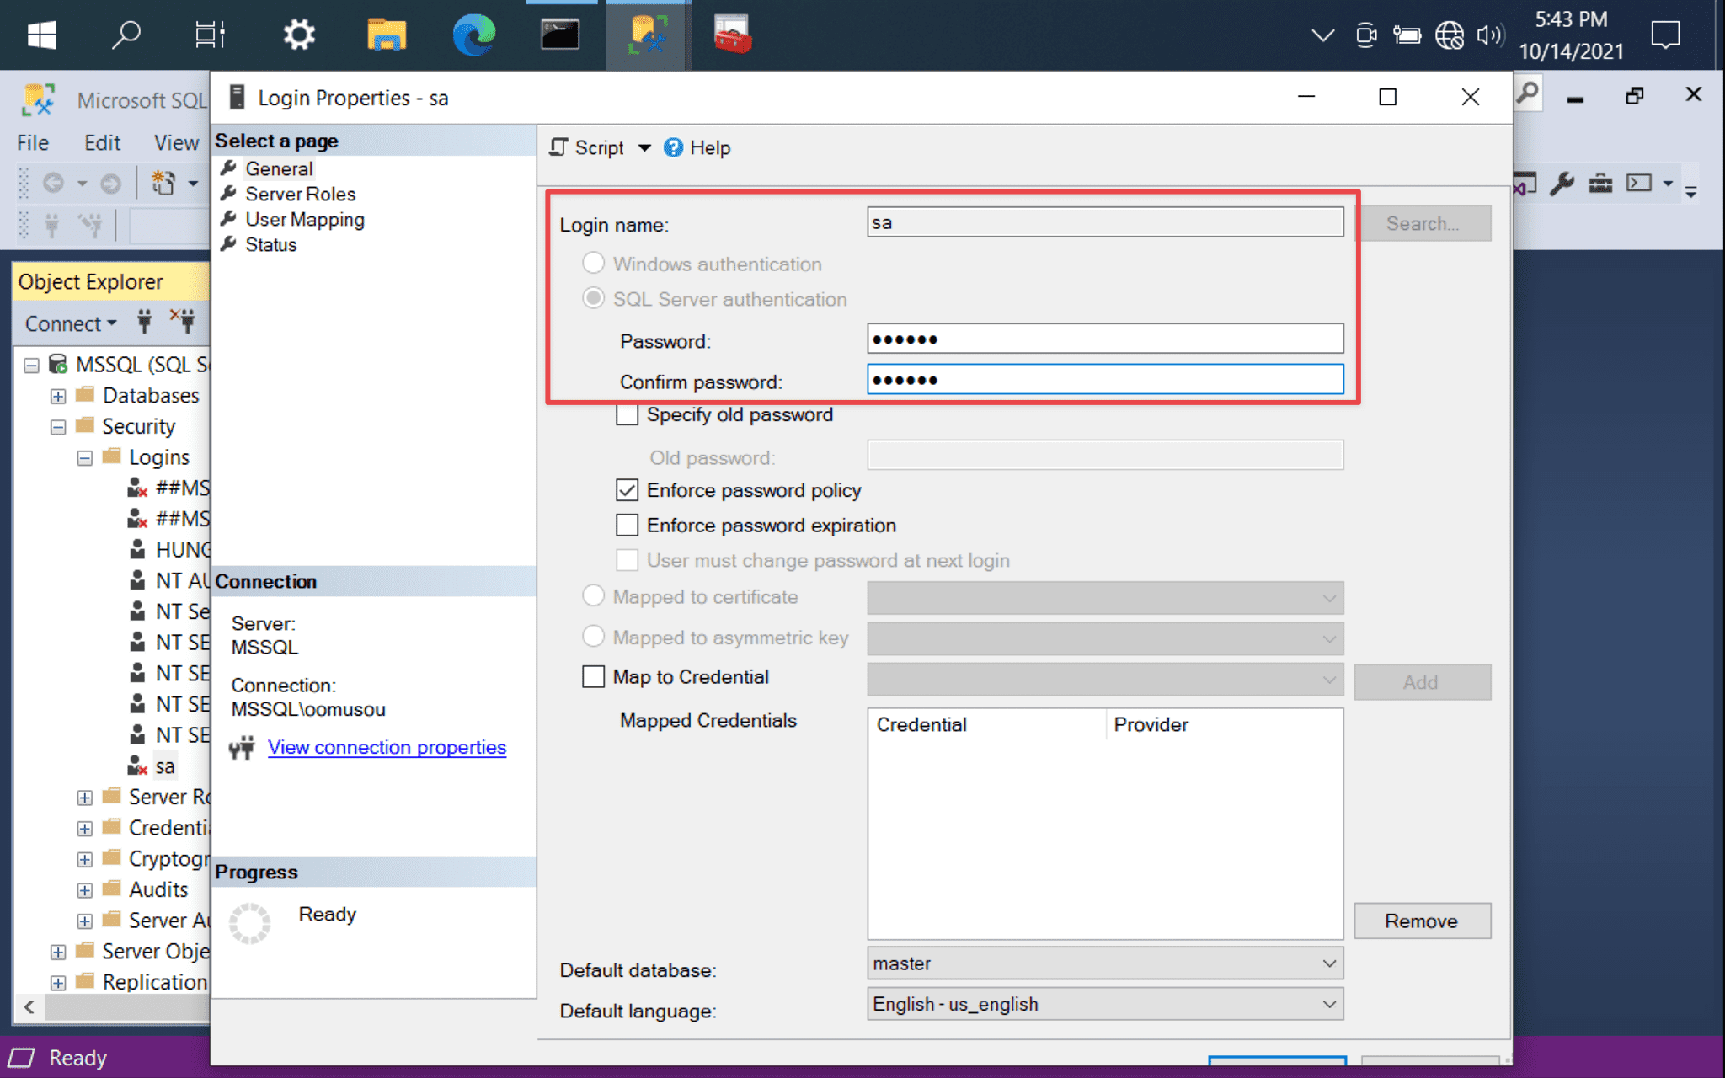Open the Map to Credential dropdown
The height and width of the screenshot is (1078, 1725).
1105,679
